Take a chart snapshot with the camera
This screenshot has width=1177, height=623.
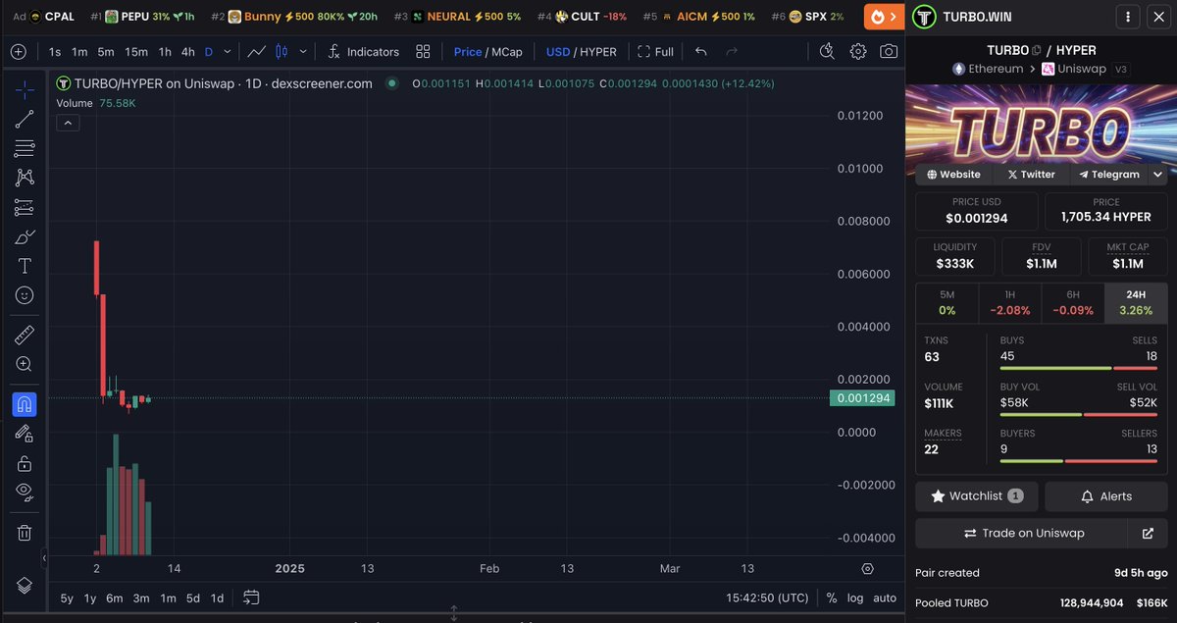point(889,52)
